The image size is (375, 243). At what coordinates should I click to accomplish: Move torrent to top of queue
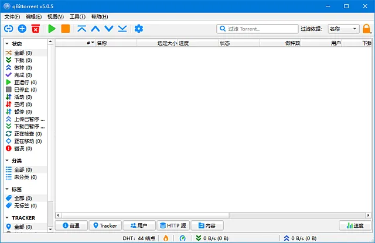[x=81, y=29]
